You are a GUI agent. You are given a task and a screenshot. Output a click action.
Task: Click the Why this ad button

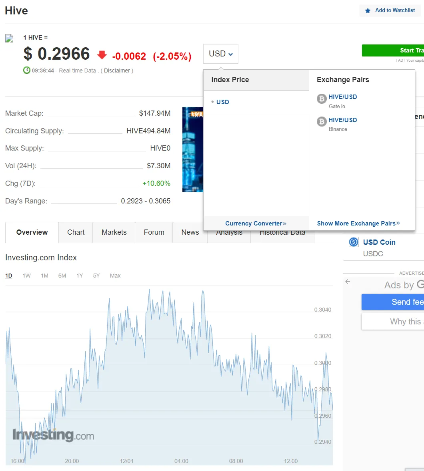pos(393,321)
